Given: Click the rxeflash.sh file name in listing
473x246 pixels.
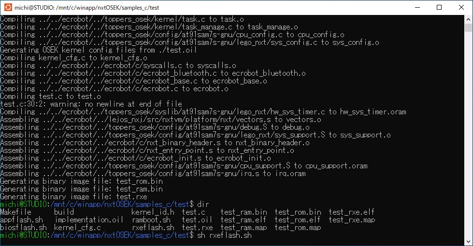Looking at the screenshot, I should pos(153,227).
